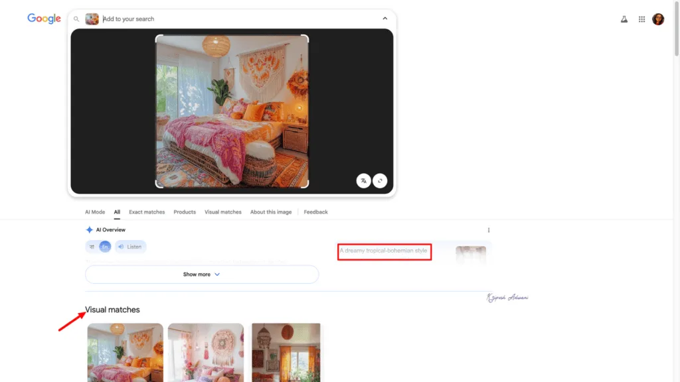Click the search magnifier in the search bar
This screenshot has width=680, height=382.
pyautogui.click(x=76, y=19)
